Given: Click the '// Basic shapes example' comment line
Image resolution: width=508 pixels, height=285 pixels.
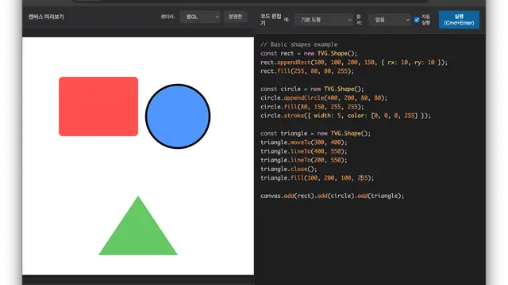Looking at the screenshot, I should tap(298, 44).
